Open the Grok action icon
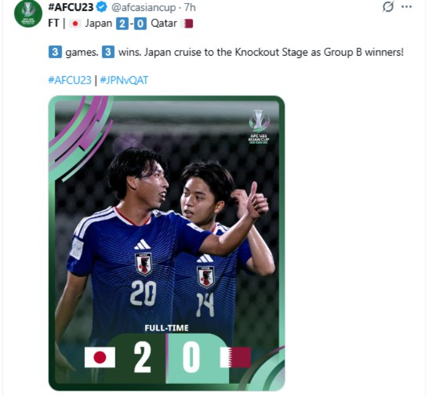 pyautogui.click(x=389, y=7)
